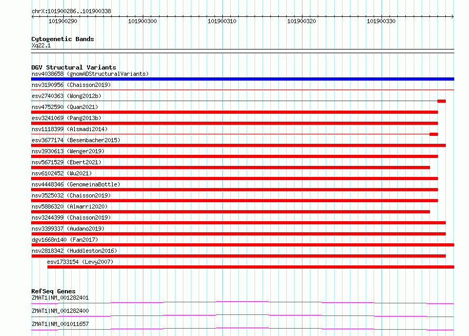The height and width of the screenshot is (336, 469).
Task: Select the blue nsv4038658 variant bar
Action: [242, 79]
